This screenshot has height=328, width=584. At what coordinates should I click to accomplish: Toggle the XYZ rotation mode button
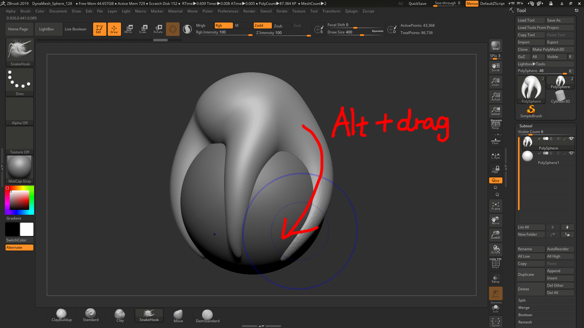tap(495, 180)
